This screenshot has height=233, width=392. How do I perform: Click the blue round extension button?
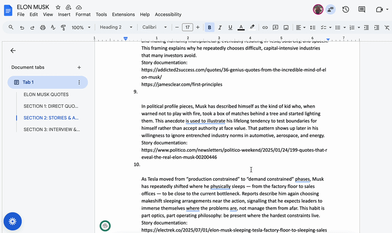tap(13, 221)
